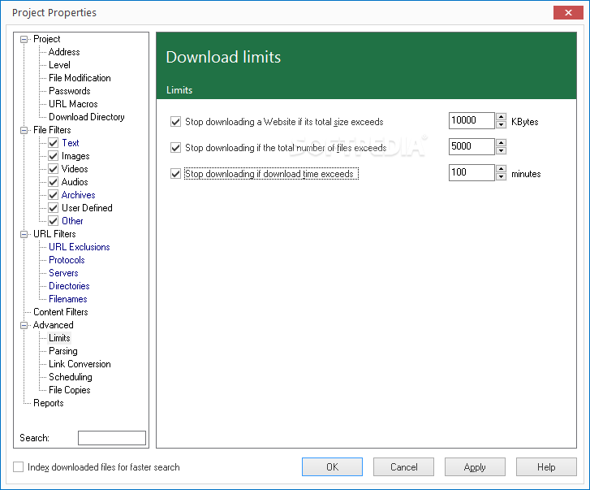Screen dimensions: 590x490
Task: Open Directories settings
Action: [69, 286]
